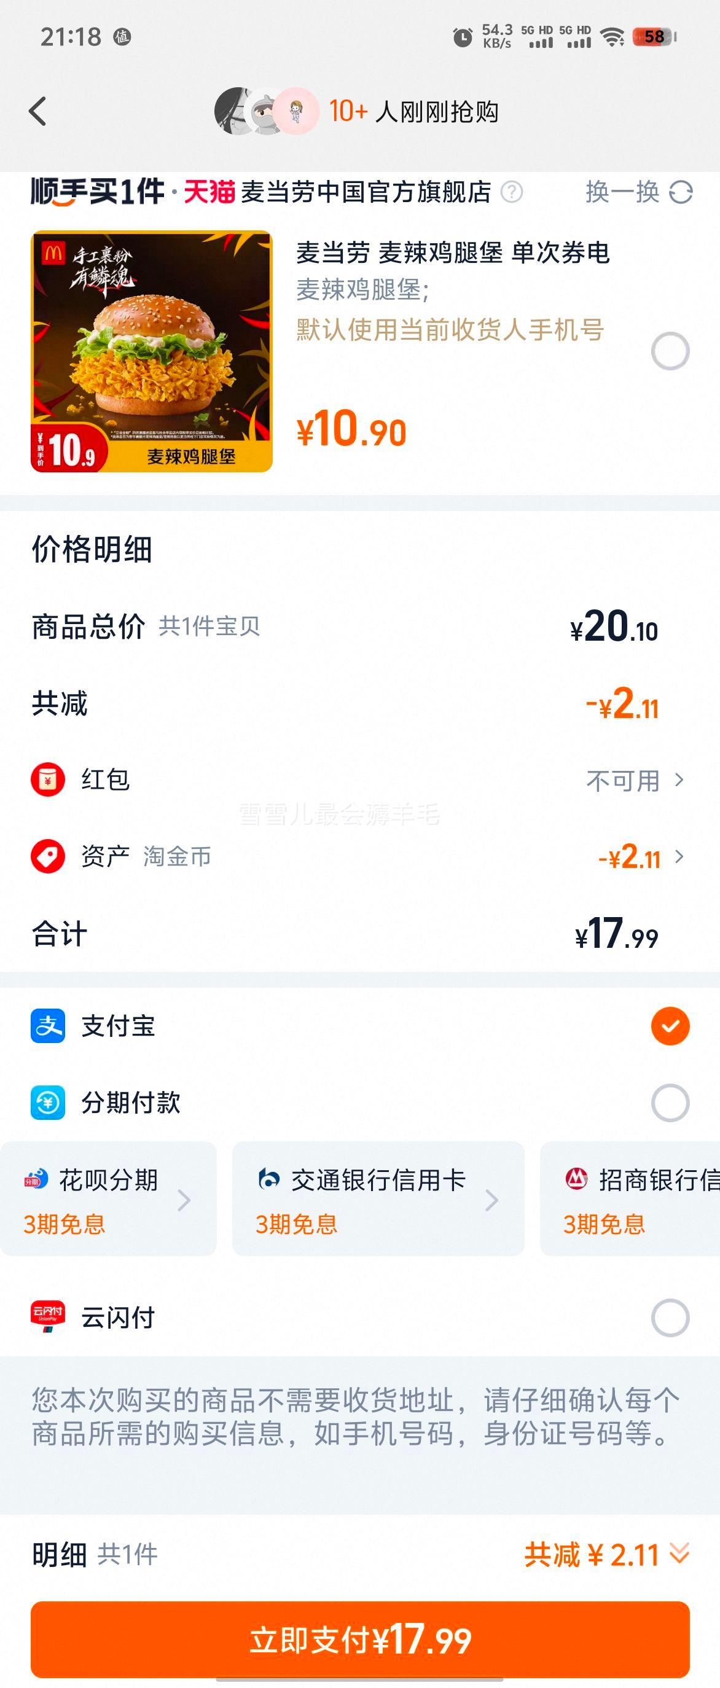Tap the back arrow icon
The width and height of the screenshot is (720, 1688).
[x=38, y=111]
